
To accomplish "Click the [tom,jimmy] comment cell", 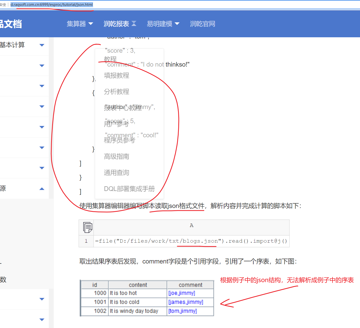I will 182,311.
